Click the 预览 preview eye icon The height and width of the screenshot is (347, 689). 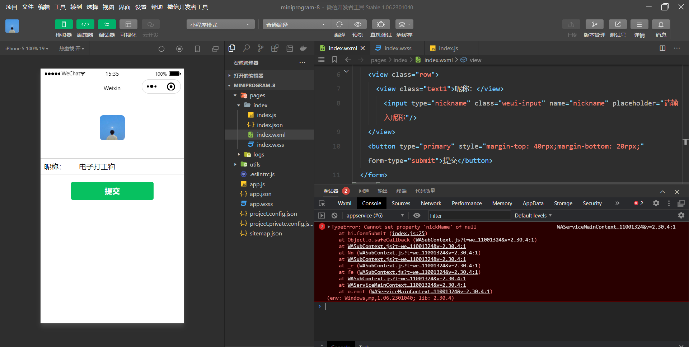358,24
